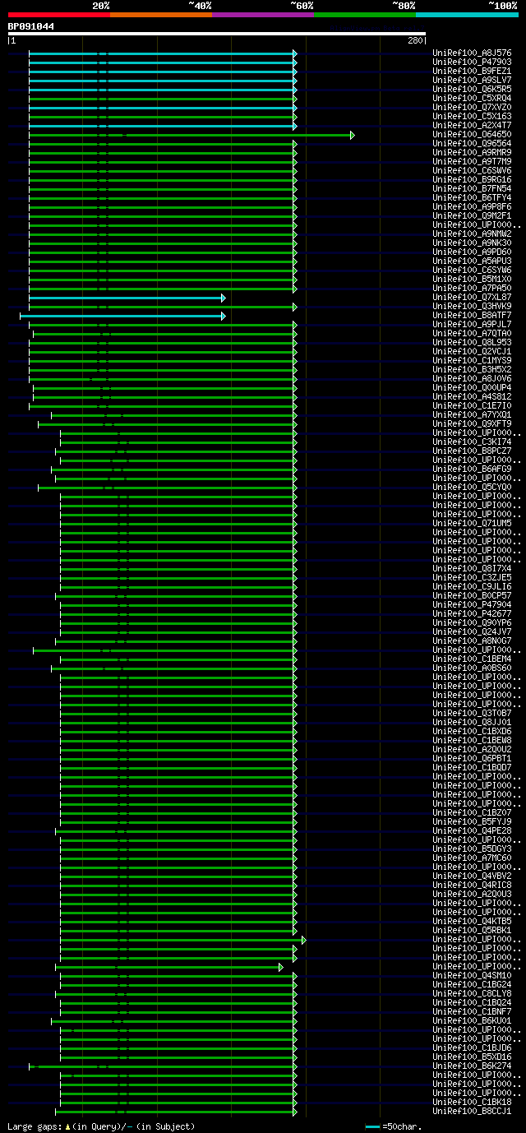Open hit UniRef100_Q9XFT9
Screen dimensions: 526x1133
(472, 424)
